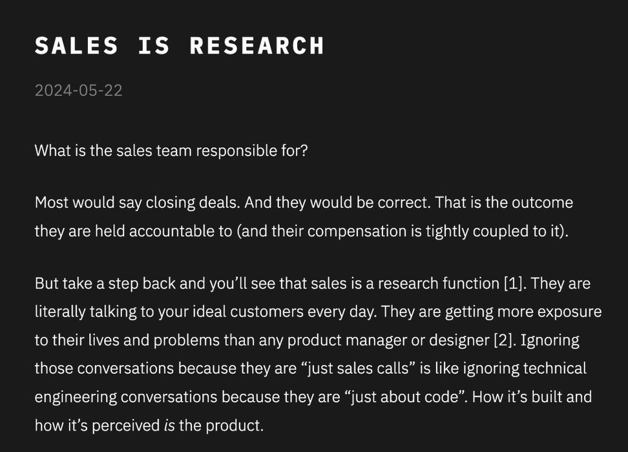Click the words 'product manager or designer'
This screenshot has height=452, width=628.
388,340
